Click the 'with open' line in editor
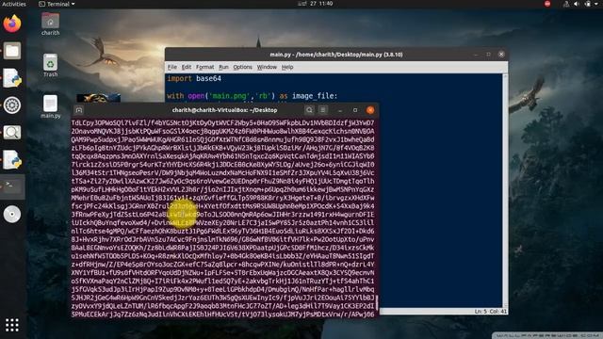 click(252, 96)
